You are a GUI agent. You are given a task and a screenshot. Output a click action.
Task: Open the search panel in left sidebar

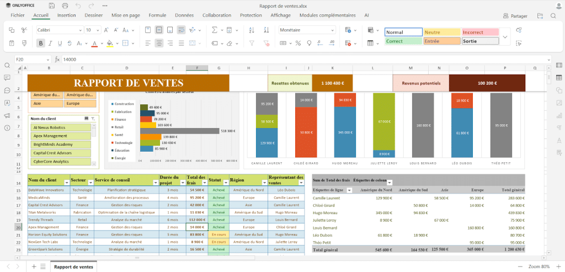(x=7, y=65)
